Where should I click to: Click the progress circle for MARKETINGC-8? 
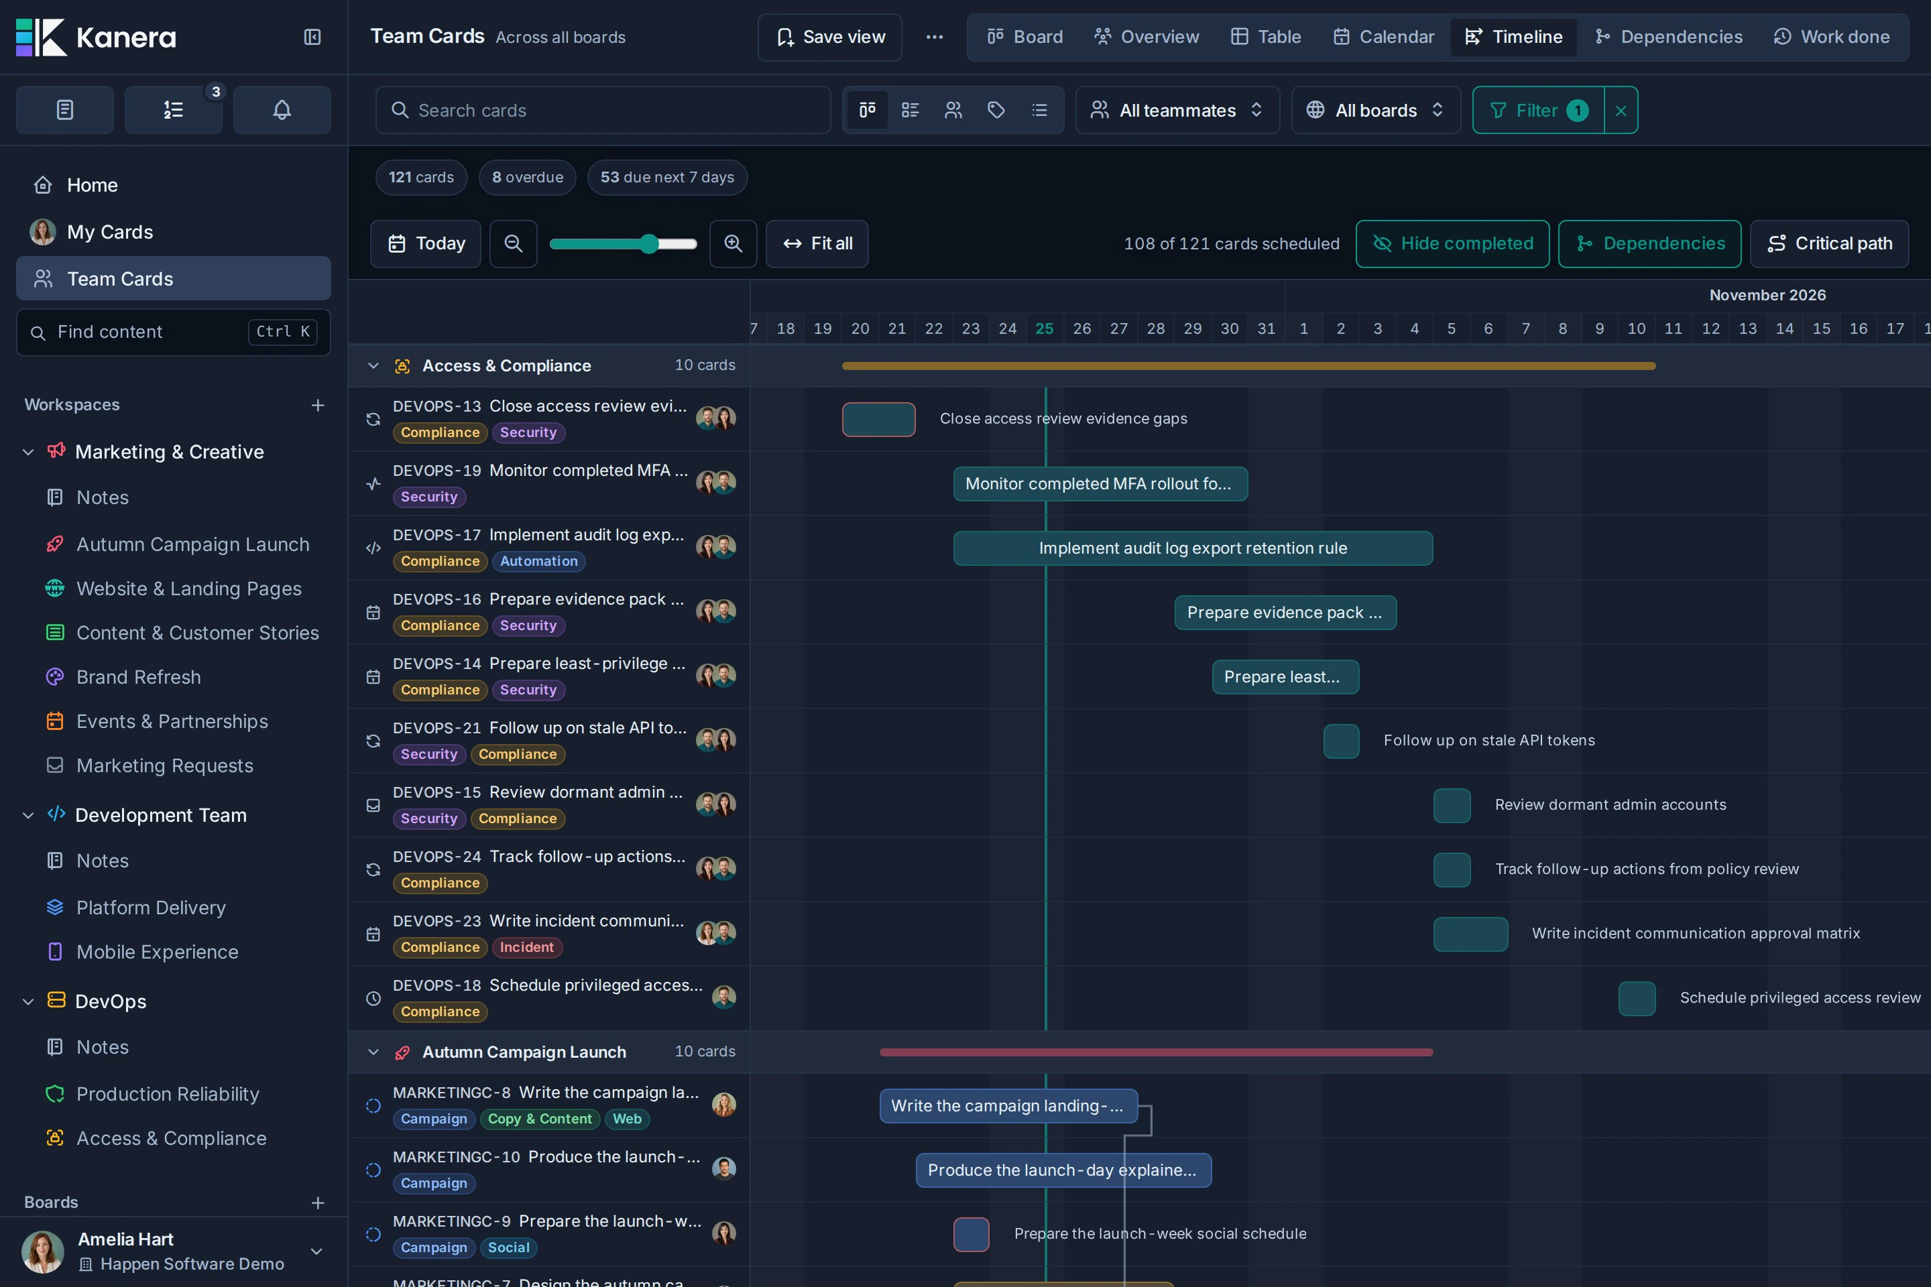point(373,1105)
